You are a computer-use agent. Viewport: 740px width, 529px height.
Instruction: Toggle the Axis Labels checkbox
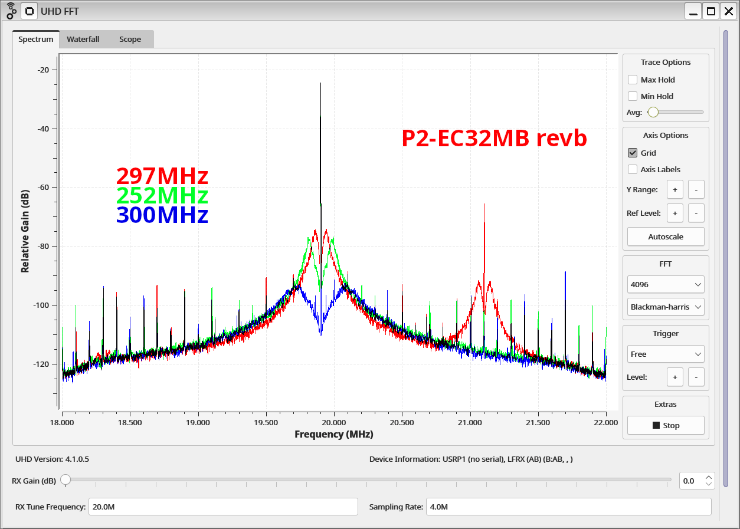click(x=633, y=169)
